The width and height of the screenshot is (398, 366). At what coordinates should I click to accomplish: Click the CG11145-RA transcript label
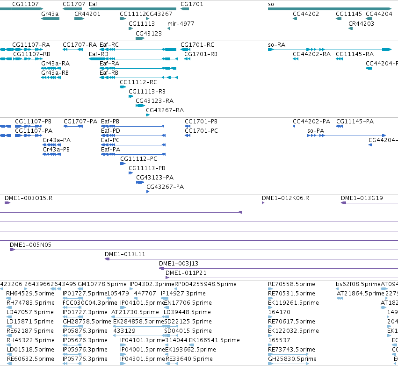(355, 54)
